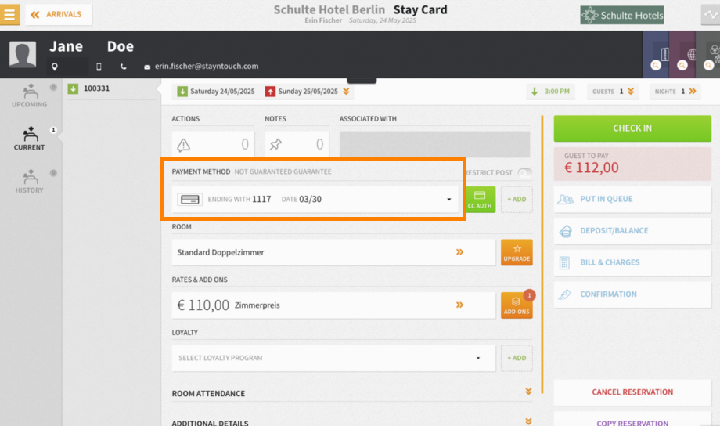Click the green Check In button
This screenshot has width=720, height=426.
[x=632, y=128]
